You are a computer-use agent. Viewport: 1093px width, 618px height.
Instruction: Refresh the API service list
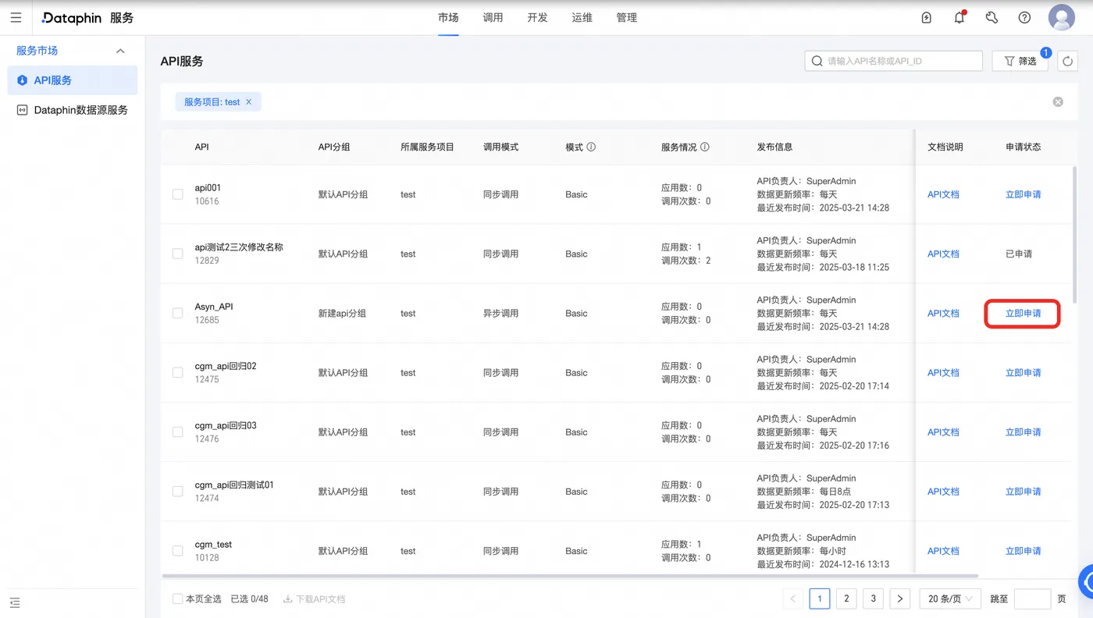click(1067, 61)
